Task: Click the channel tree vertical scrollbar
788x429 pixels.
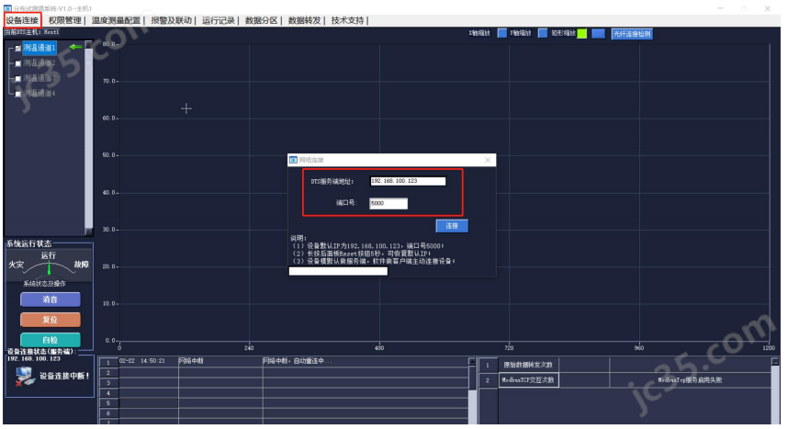Action: (x=89, y=138)
